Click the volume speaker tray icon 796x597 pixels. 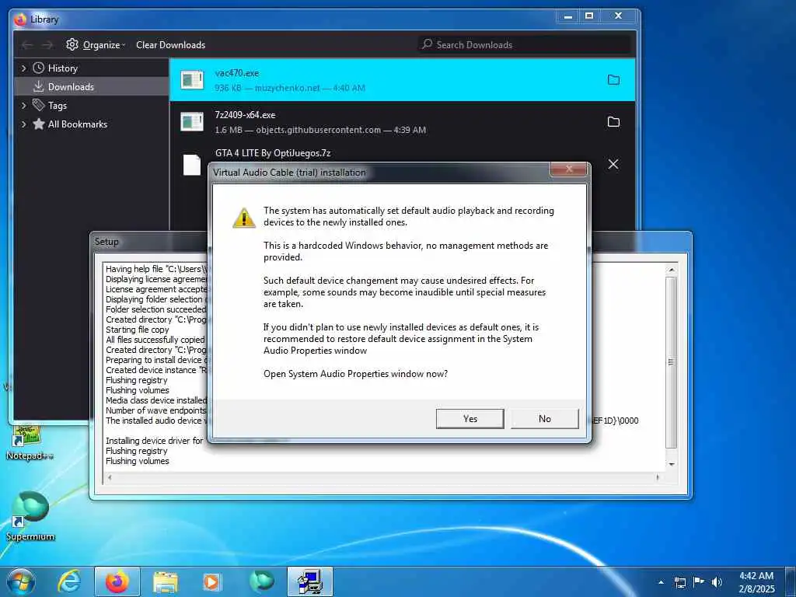717,582
